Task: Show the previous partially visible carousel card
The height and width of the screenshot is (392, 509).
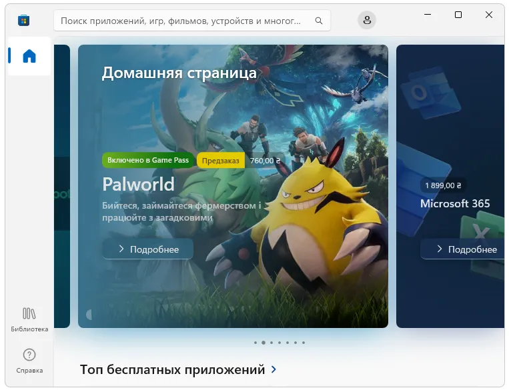Action: pos(62,186)
